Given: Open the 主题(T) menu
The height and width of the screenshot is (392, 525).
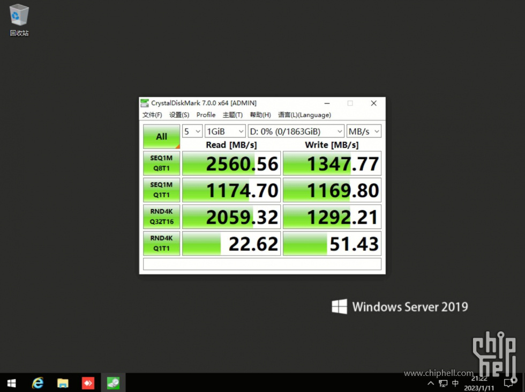Looking at the screenshot, I should pyautogui.click(x=232, y=115).
